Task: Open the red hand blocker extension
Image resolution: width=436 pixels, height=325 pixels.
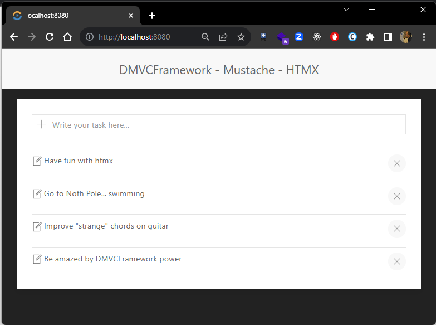Action: [335, 37]
